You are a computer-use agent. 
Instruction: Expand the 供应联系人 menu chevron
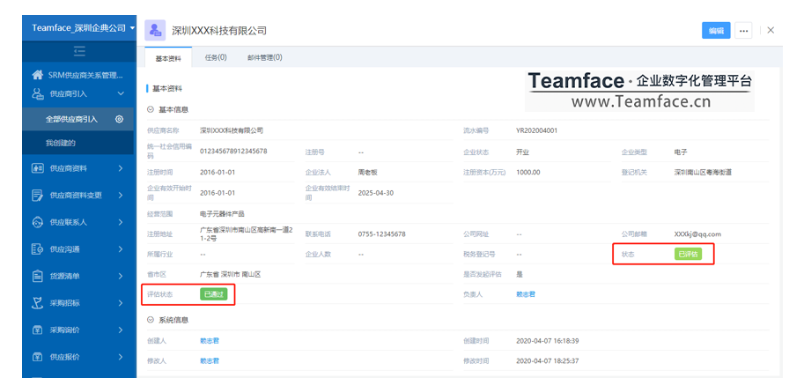click(121, 222)
